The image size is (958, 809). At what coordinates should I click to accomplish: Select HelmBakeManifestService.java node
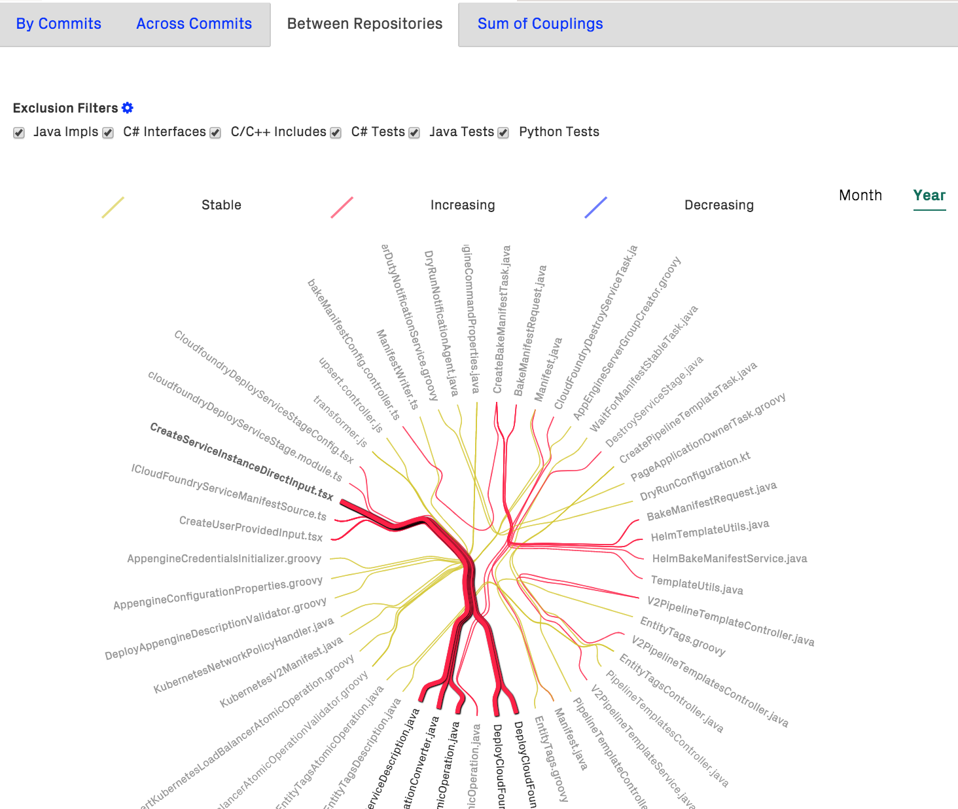730,558
